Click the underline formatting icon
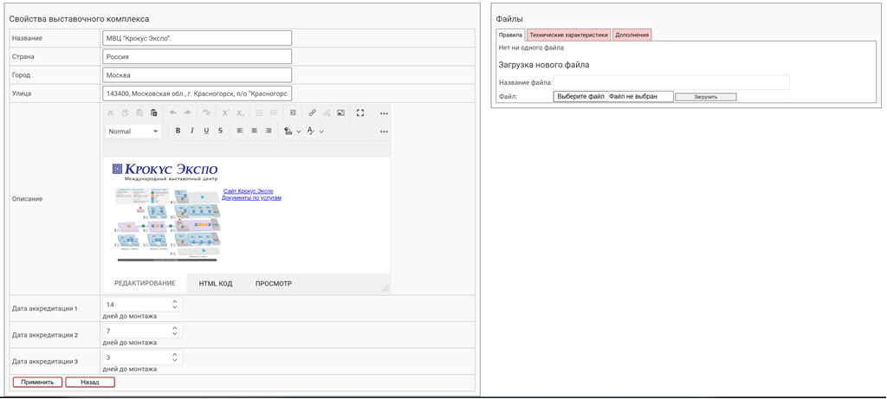887x399 pixels. (x=206, y=132)
